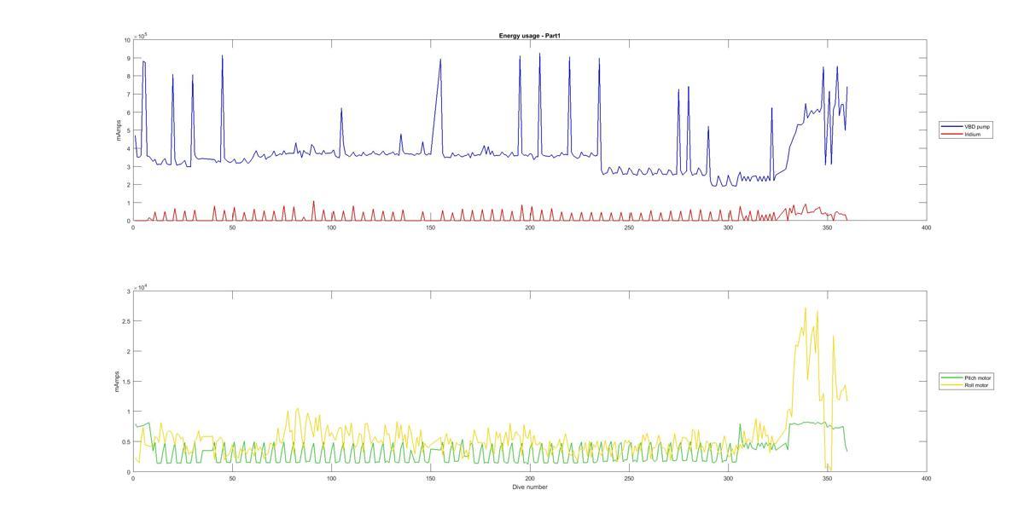Click the "350" x-axis tick label under upper plot
Viewport: 1024px width, 530px height.
pos(828,228)
